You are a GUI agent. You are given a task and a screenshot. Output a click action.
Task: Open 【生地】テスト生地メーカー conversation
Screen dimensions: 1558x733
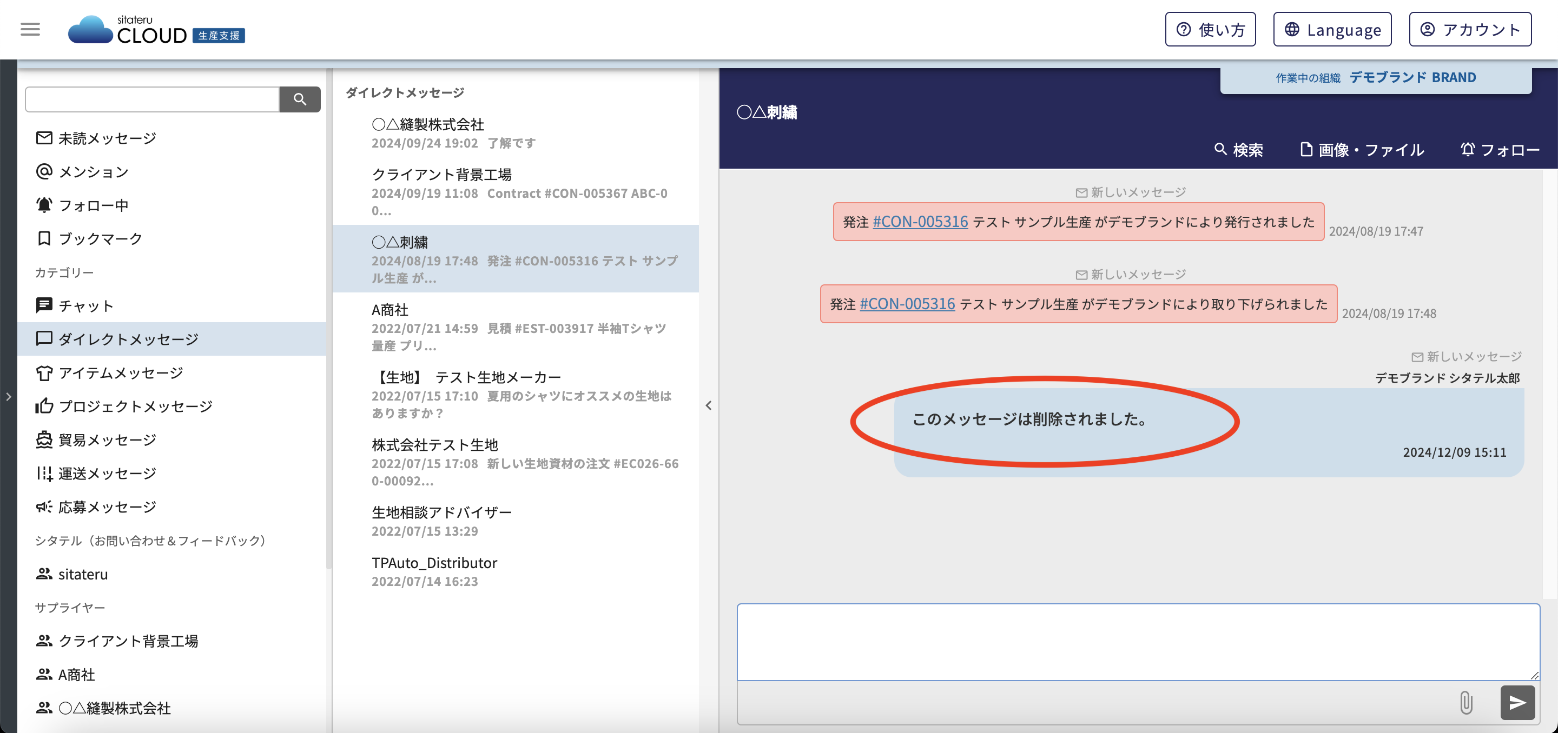click(516, 394)
